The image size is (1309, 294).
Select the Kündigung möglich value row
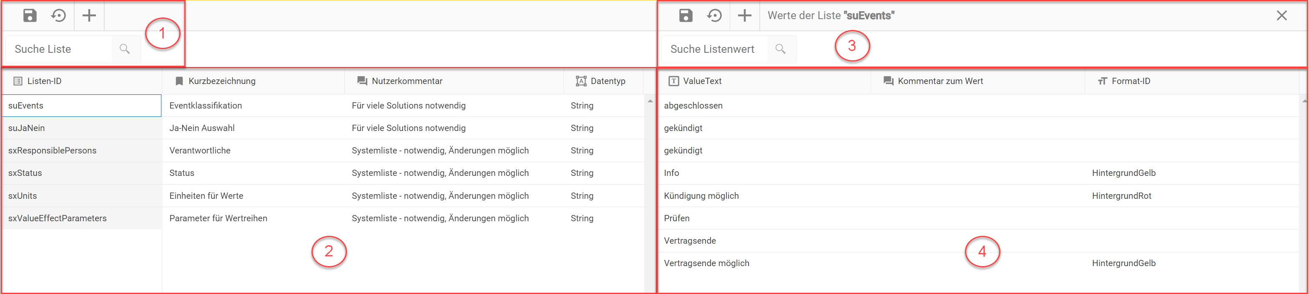(701, 196)
